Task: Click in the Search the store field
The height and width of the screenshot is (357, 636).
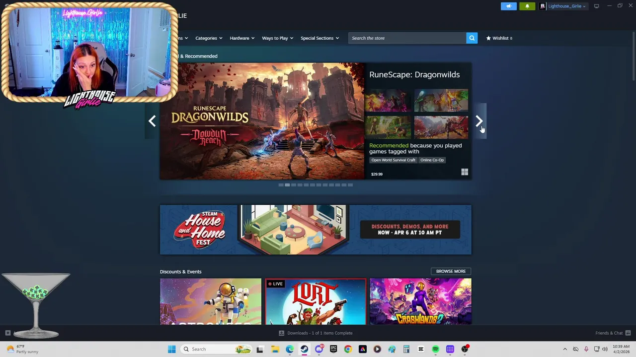Action: tap(407, 38)
